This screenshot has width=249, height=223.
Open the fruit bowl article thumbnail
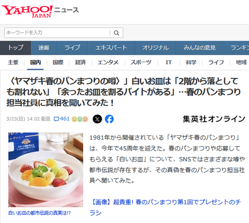[x=46, y=170]
